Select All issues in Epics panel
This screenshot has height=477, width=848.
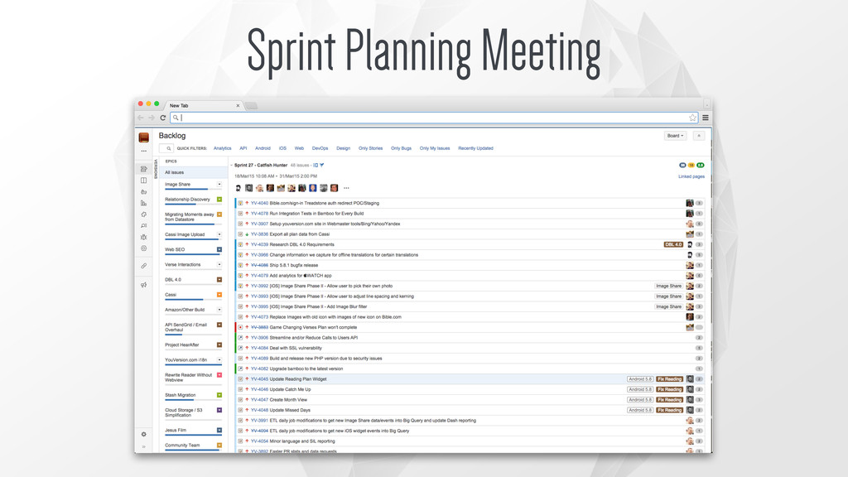click(x=194, y=172)
